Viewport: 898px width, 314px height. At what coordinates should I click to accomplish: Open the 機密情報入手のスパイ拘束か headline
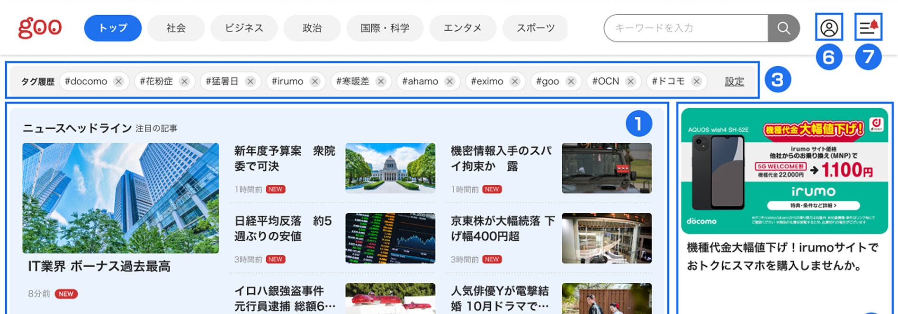[x=502, y=158]
